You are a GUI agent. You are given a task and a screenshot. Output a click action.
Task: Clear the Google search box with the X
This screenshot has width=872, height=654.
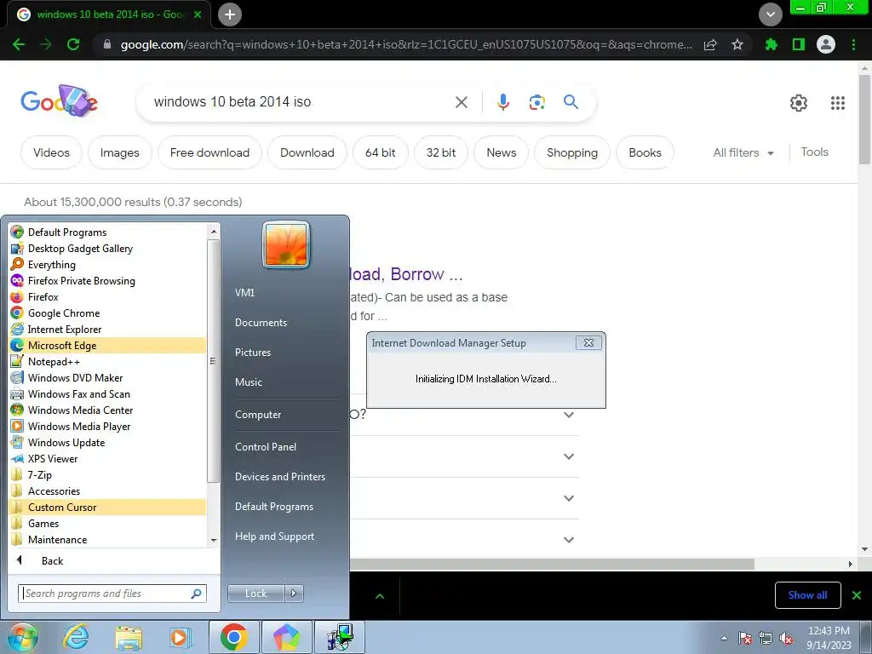point(461,102)
